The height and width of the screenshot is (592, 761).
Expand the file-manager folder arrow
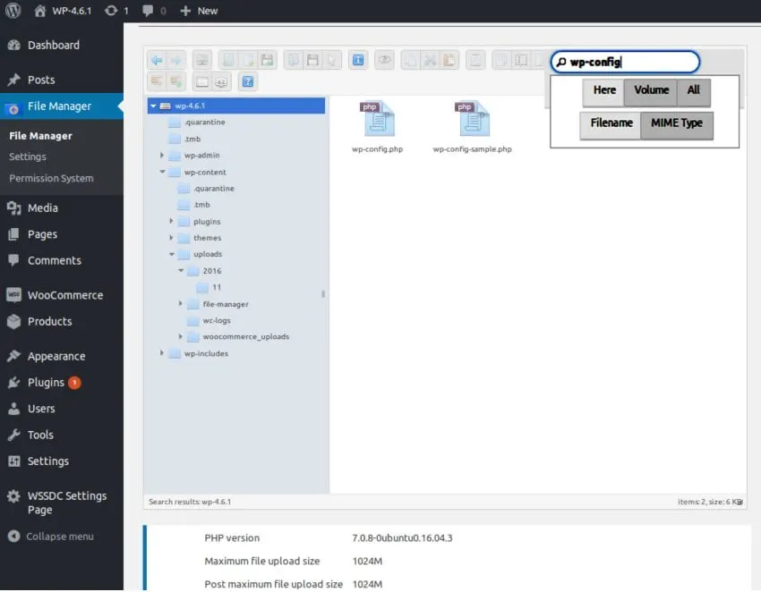point(181,303)
